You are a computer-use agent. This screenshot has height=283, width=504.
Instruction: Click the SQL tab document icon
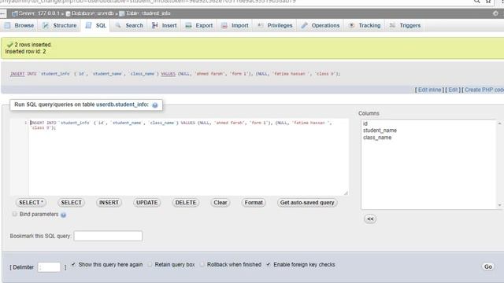[x=88, y=25]
